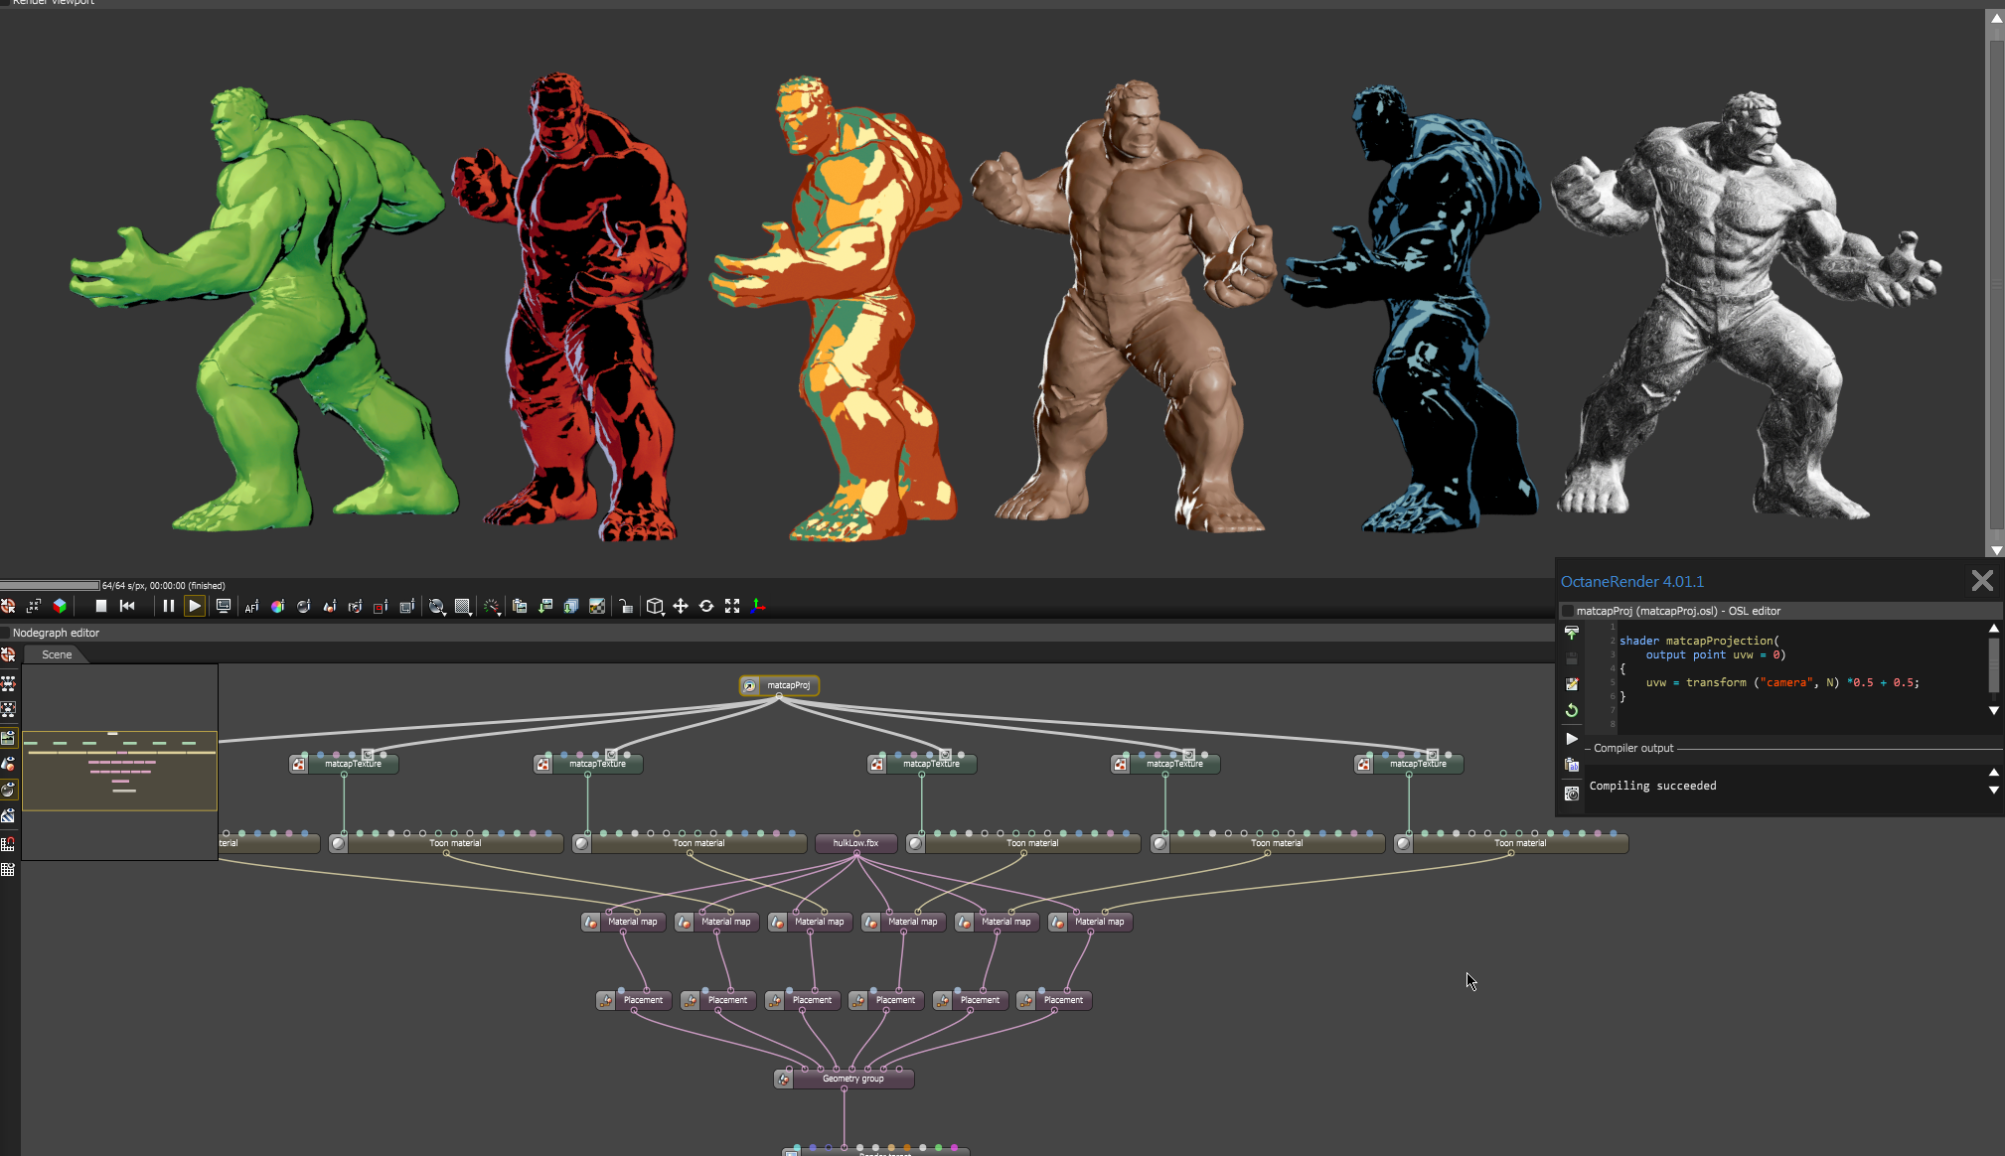The height and width of the screenshot is (1156, 2005).
Task: Toggle the world axis gizmo icon
Action: pyautogui.click(x=758, y=606)
